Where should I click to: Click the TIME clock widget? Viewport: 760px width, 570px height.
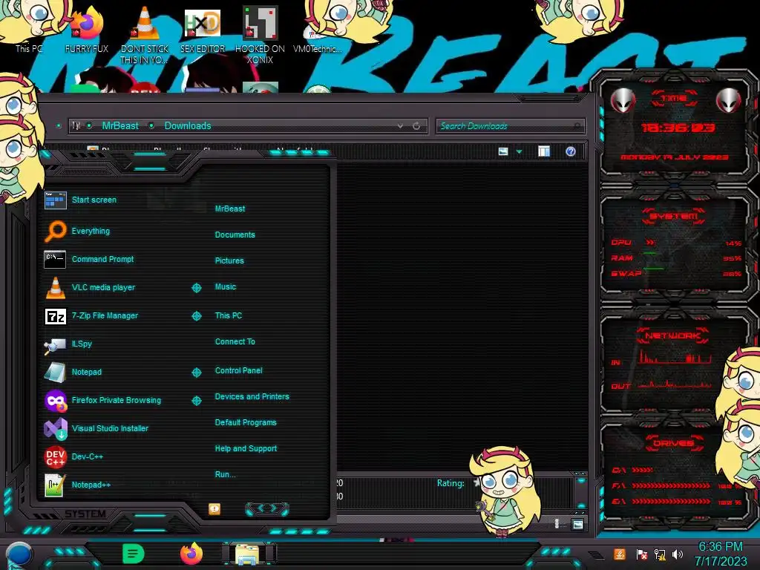click(675, 127)
